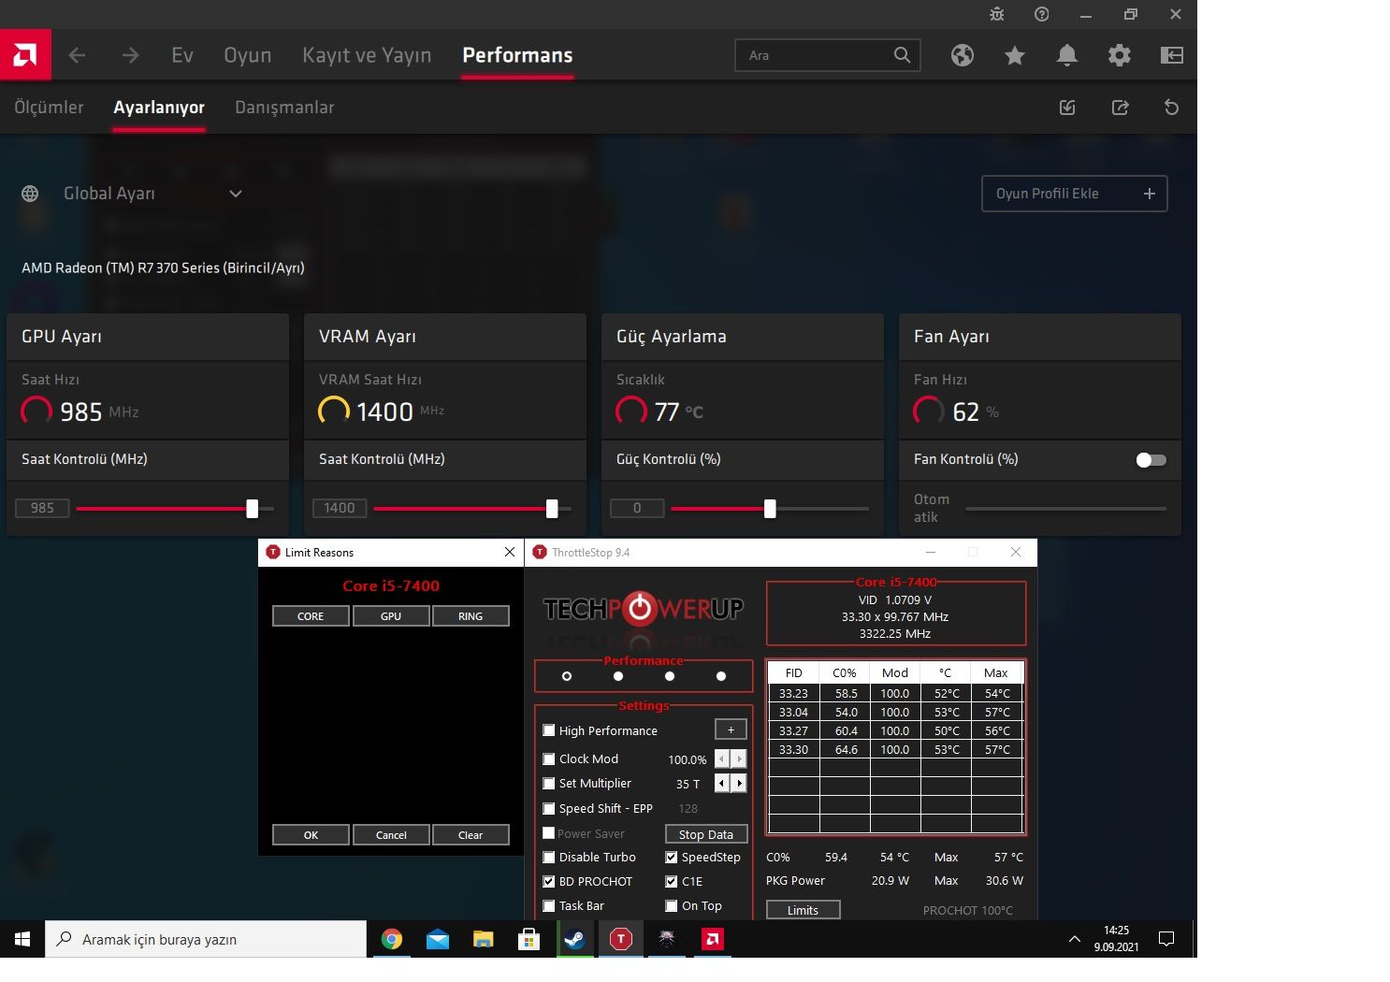The image size is (1390, 982).
Task: Open the Mail app from the taskbar
Action: pyautogui.click(x=438, y=939)
